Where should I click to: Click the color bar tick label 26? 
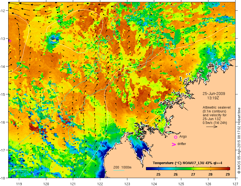pyautogui.click(x=176, y=174)
